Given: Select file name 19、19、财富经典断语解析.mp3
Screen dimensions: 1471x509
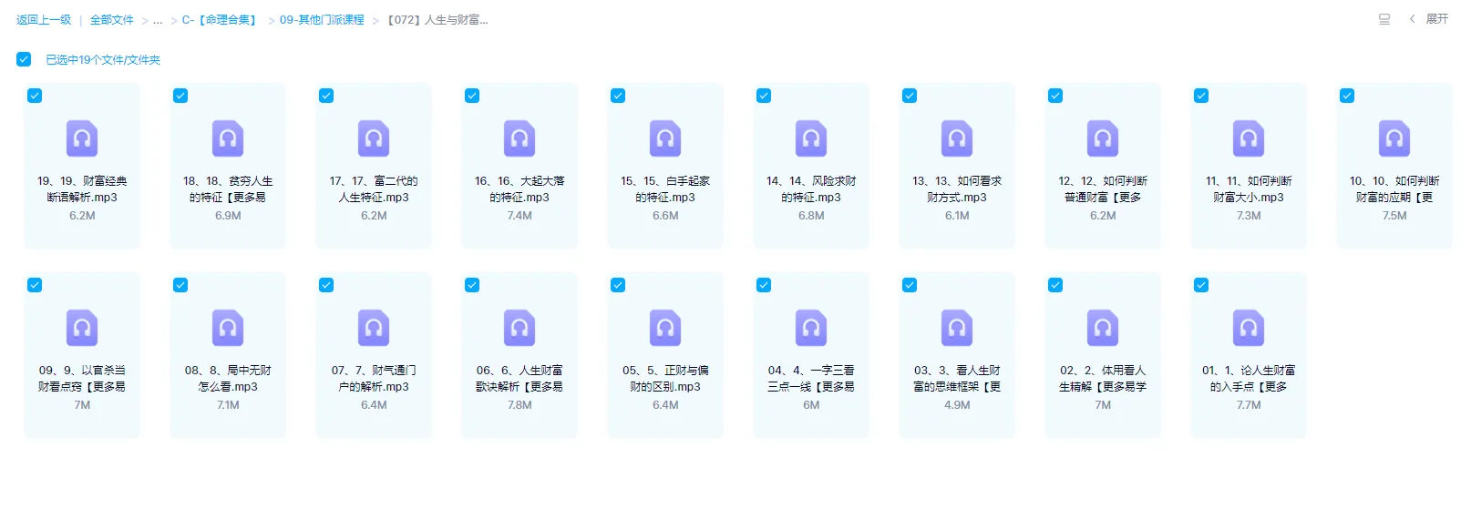Looking at the screenshot, I should click(82, 189).
